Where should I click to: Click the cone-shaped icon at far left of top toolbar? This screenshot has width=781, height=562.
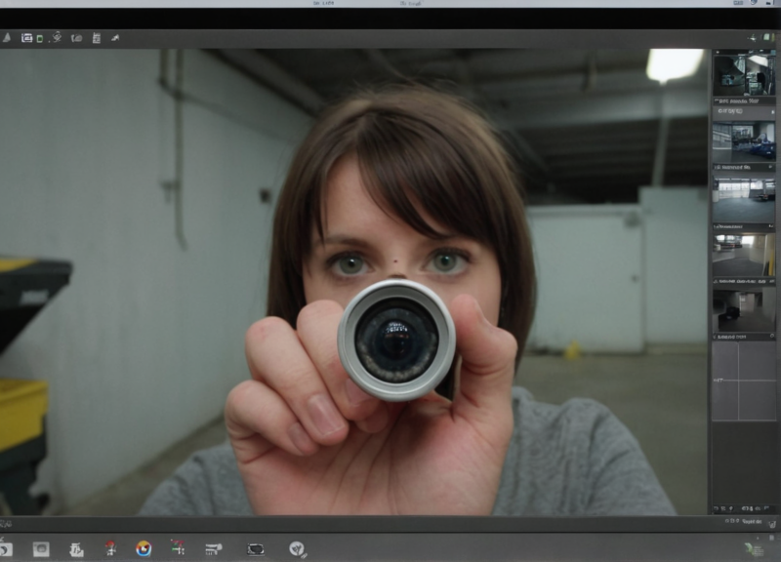click(x=6, y=38)
